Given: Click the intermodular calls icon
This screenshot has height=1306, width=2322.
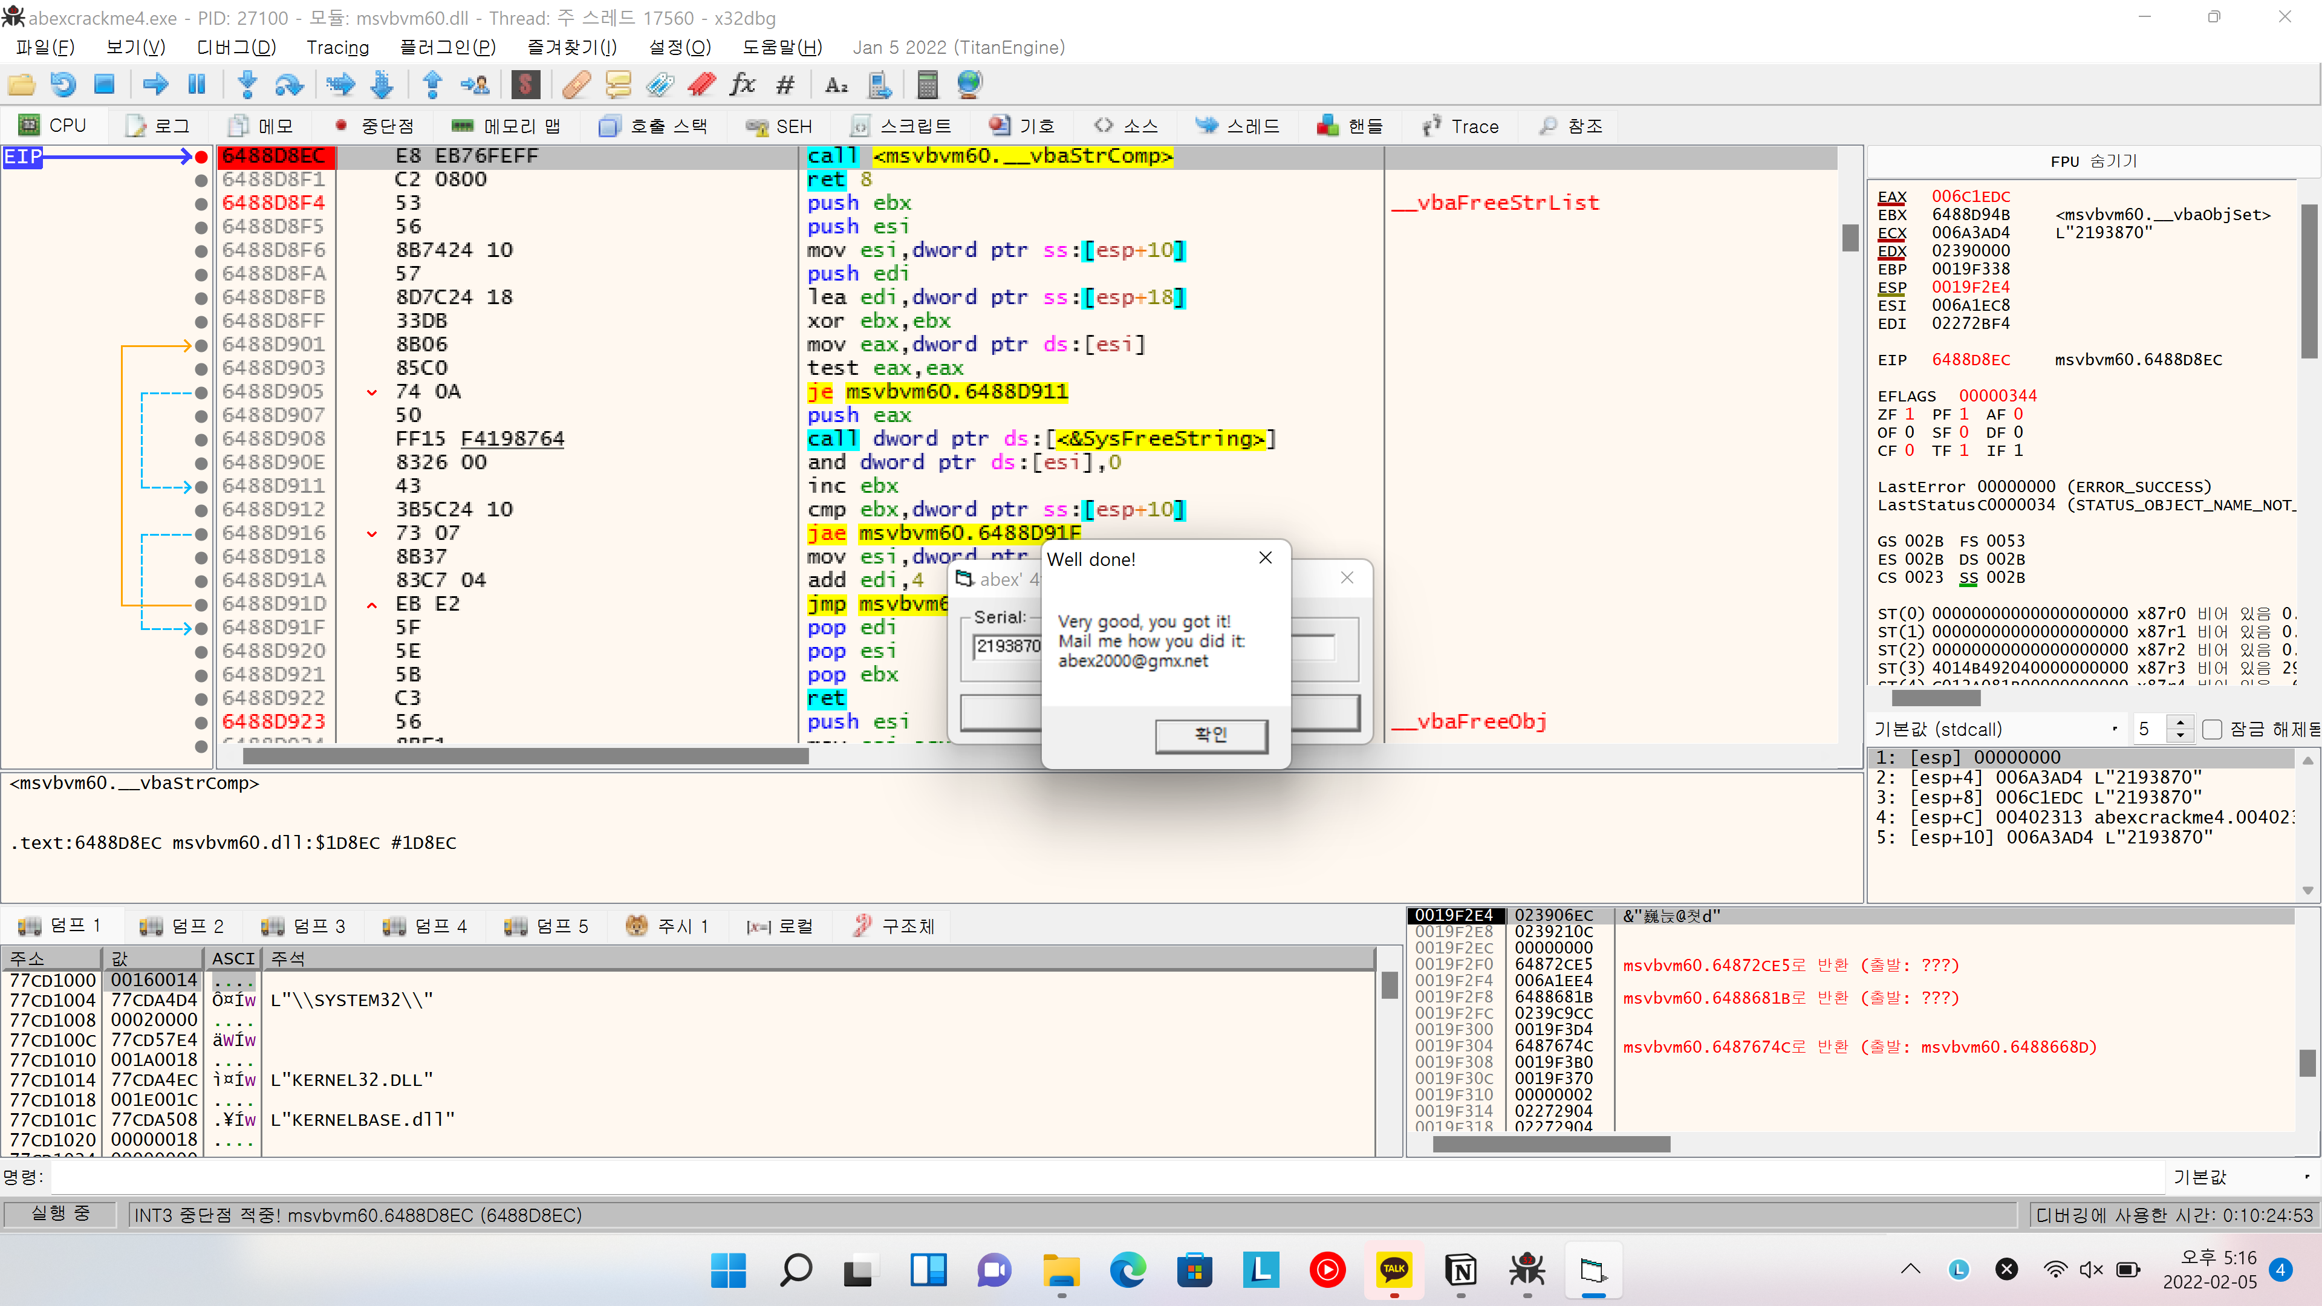Looking at the screenshot, I should click(x=879, y=85).
